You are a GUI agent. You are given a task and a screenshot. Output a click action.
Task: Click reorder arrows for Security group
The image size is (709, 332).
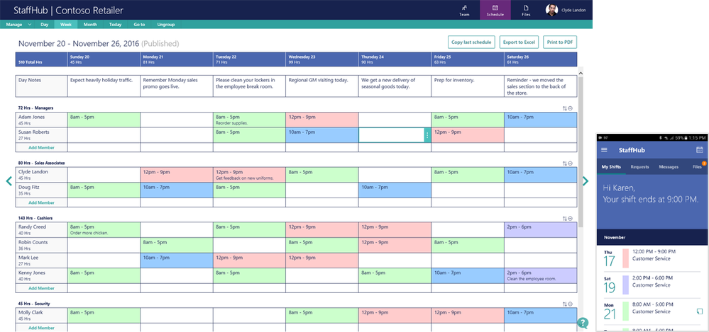[x=565, y=304]
